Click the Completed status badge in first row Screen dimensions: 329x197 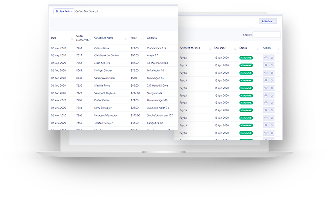246,58
